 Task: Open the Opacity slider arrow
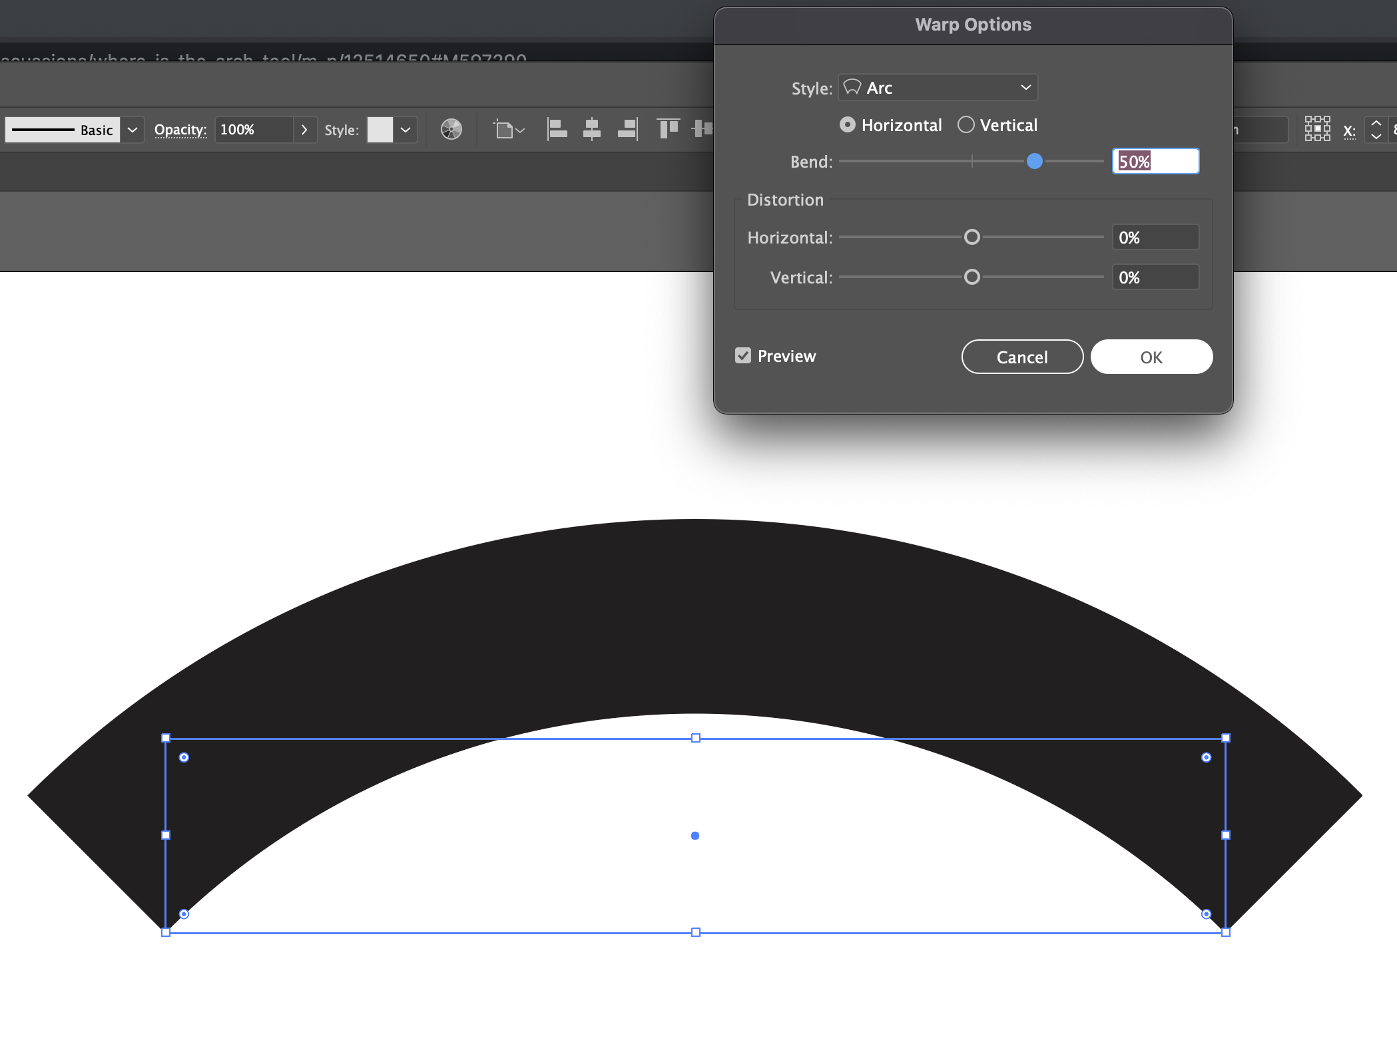(x=304, y=130)
